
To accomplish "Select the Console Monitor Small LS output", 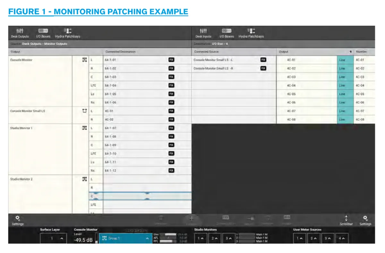I will (40, 115).
